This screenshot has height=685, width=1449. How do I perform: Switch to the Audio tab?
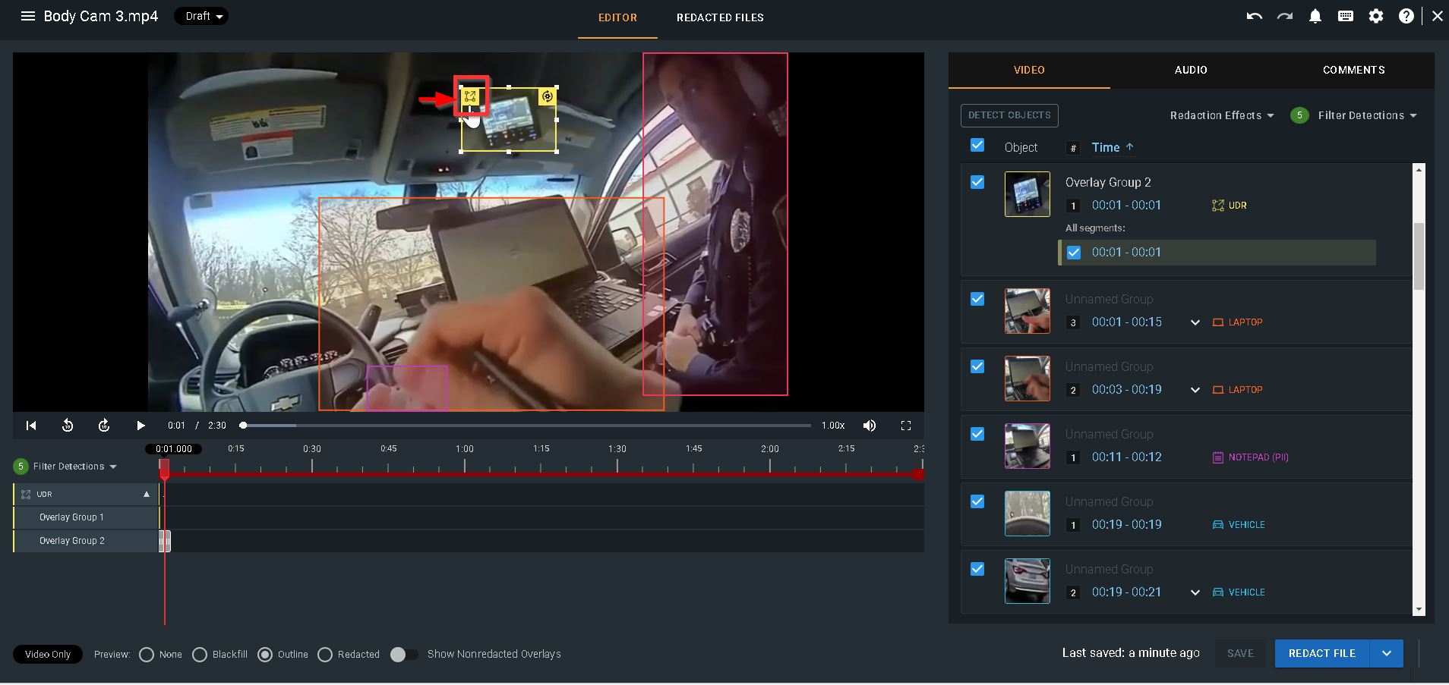click(x=1190, y=70)
